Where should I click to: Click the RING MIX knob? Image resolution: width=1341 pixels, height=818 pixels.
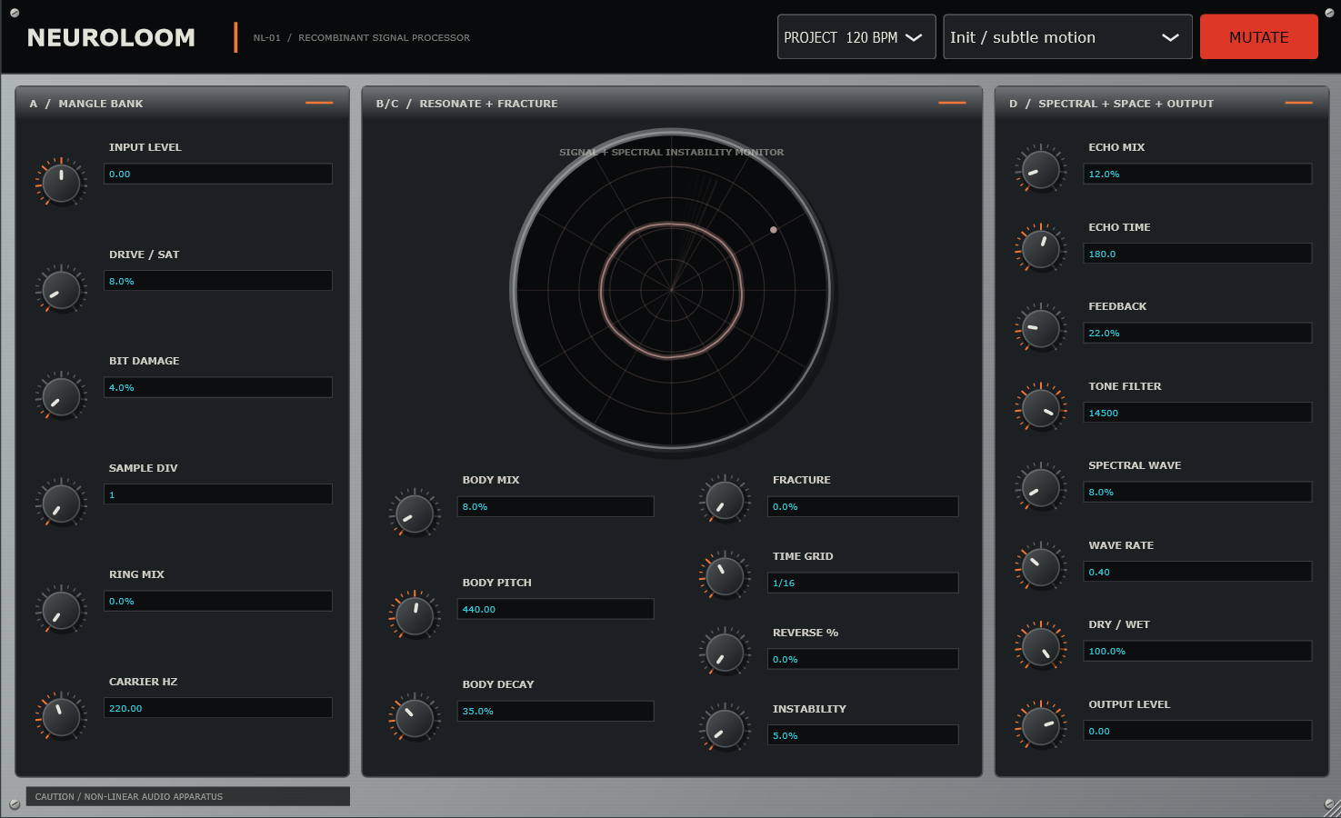coord(61,610)
